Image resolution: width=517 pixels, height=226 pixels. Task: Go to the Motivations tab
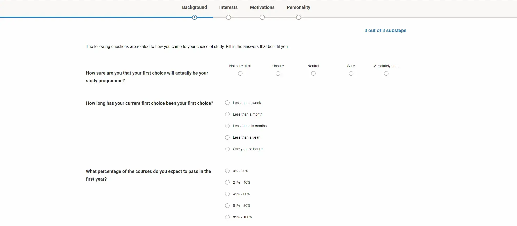click(x=262, y=7)
